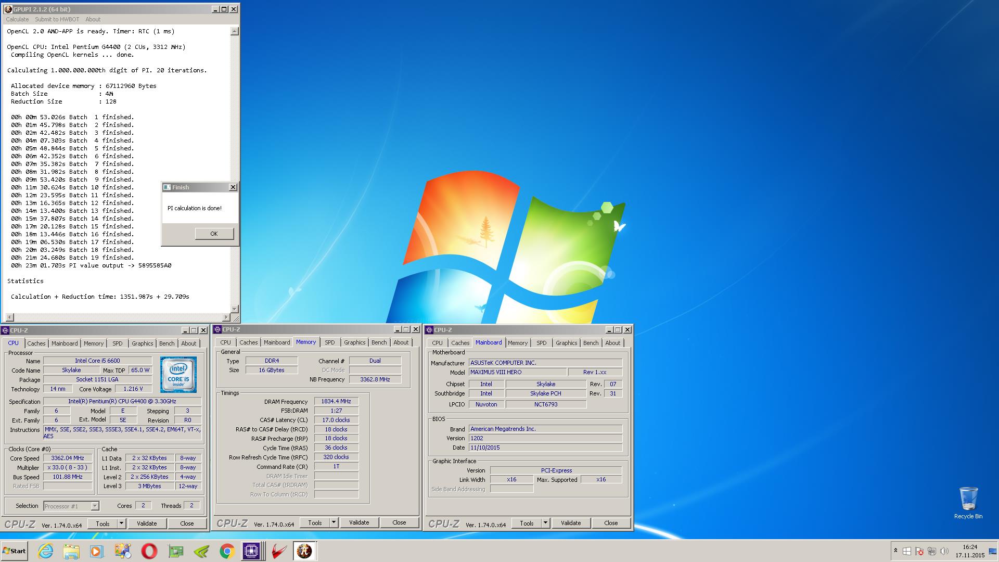Expand Tools dropdown arrow in left CPU-Z

pos(122,523)
